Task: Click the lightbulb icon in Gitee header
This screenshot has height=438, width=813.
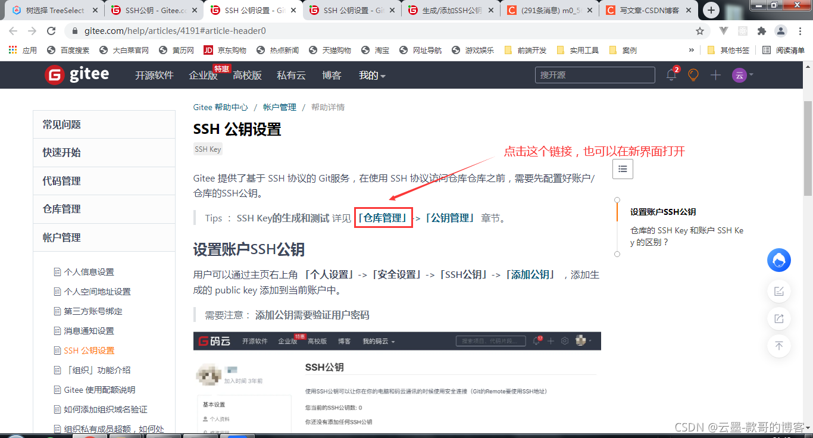Action: [x=693, y=75]
